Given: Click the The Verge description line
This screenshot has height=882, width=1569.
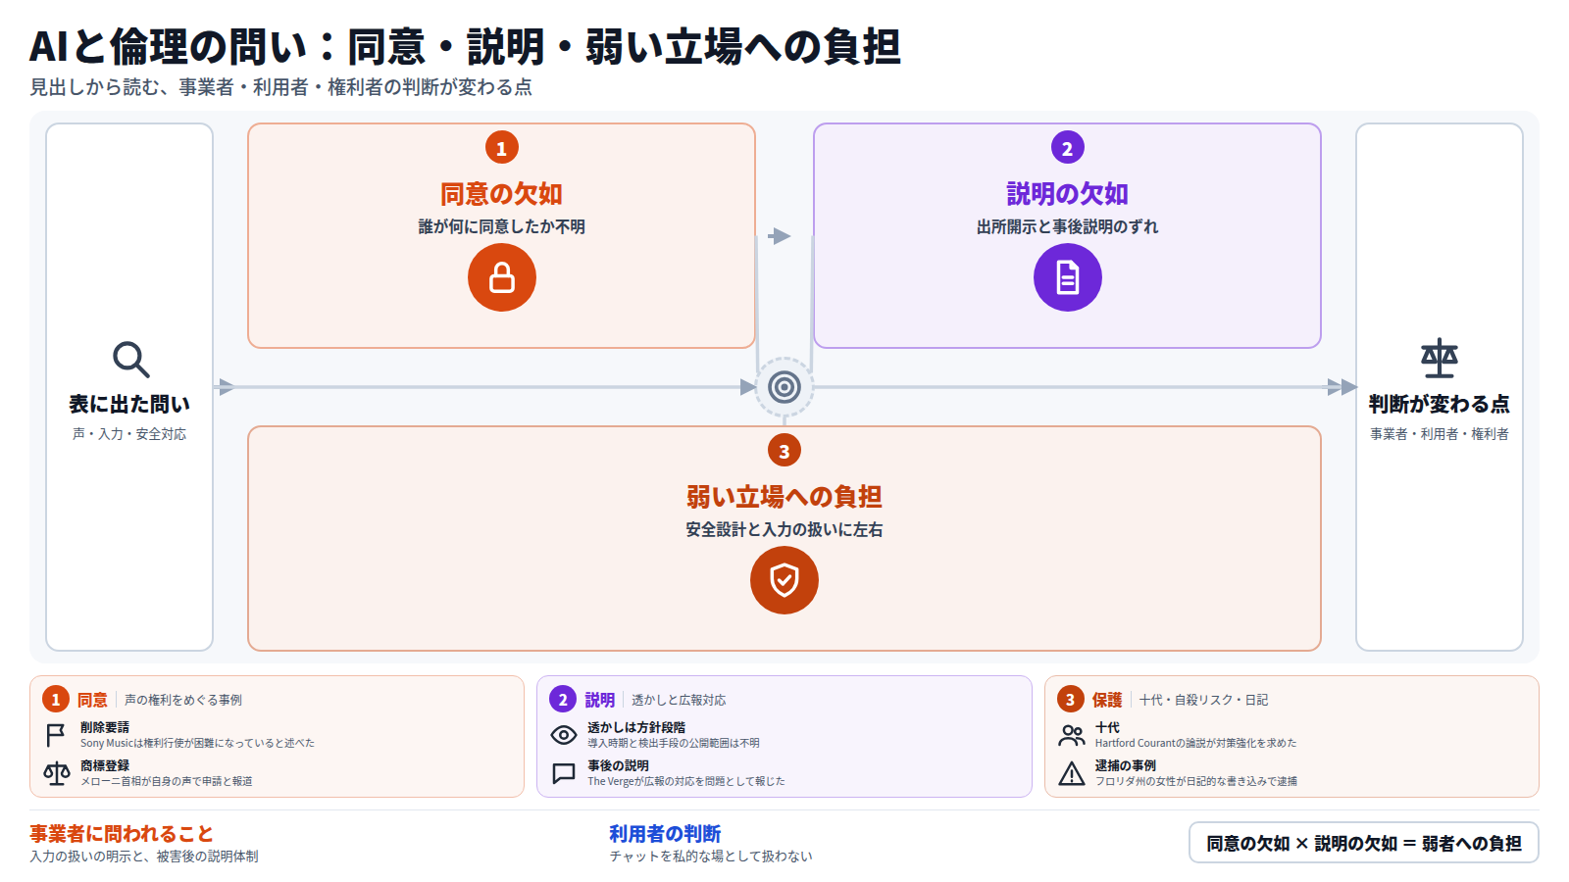Looking at the screenshot, I should 686,781.
